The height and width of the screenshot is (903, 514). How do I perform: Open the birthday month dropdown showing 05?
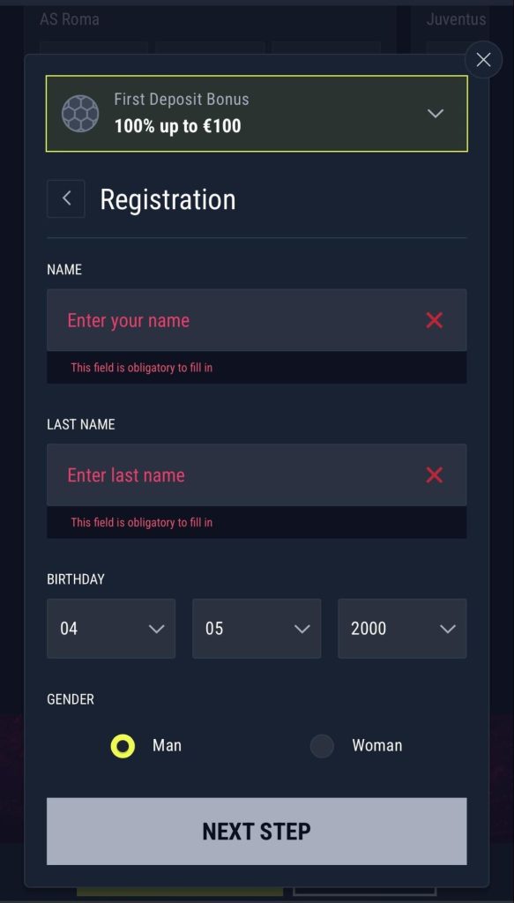(257, 628)
